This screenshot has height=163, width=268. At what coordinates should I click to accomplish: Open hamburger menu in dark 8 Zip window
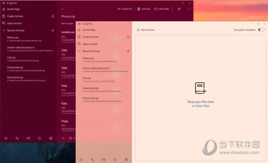pos(4,3)
